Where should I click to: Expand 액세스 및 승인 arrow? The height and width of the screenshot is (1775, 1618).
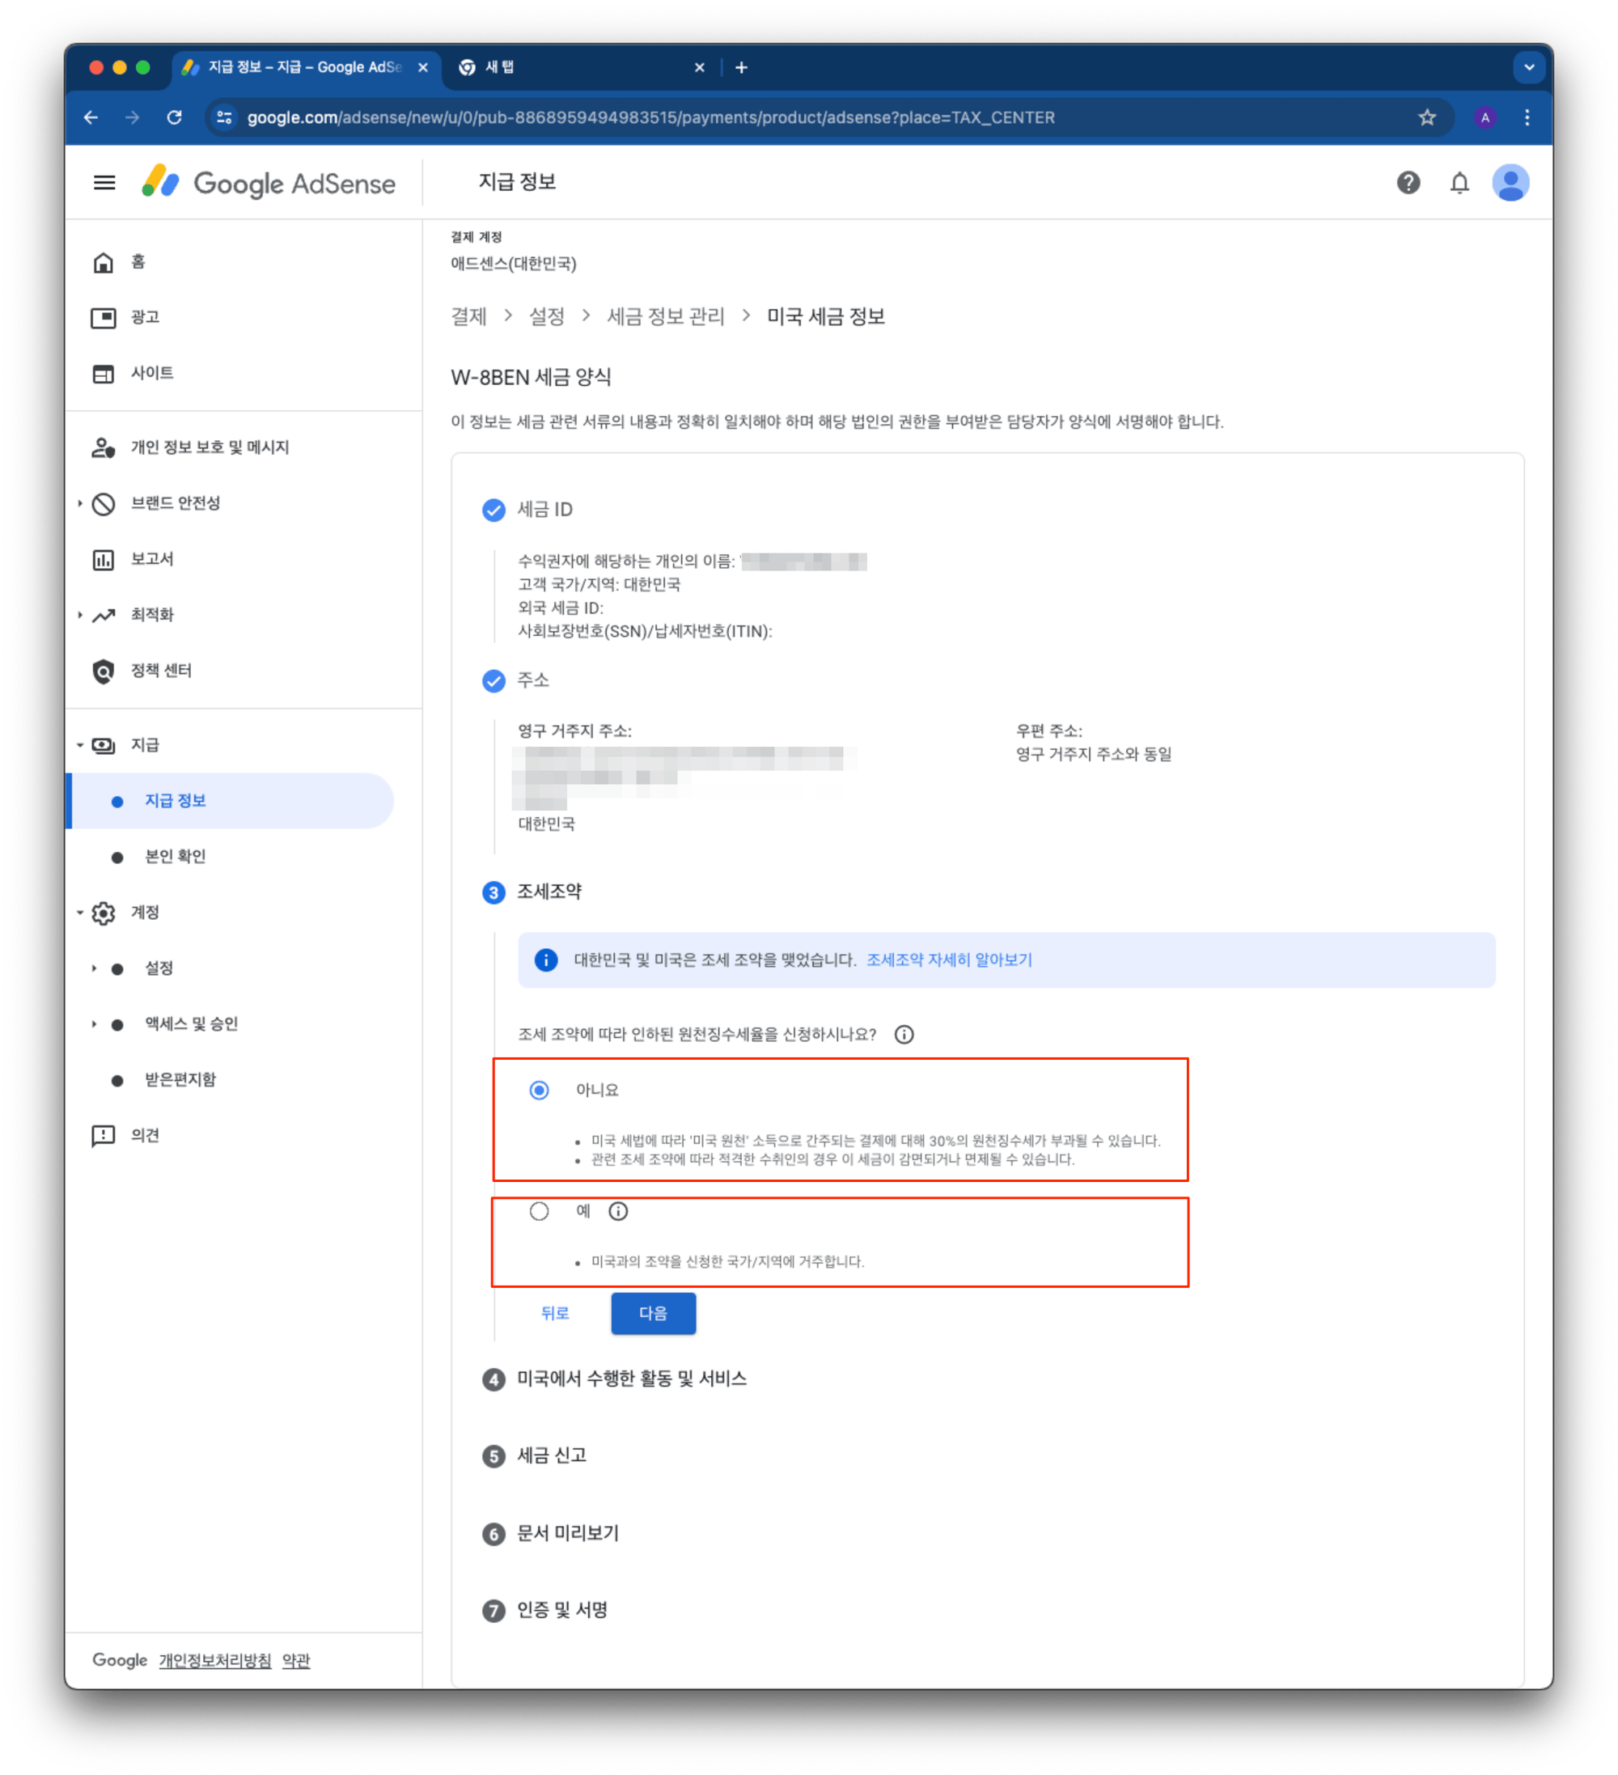93,1023
